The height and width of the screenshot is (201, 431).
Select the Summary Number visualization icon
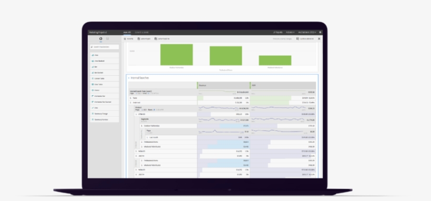pyautogui.click(x=93, y=119)
